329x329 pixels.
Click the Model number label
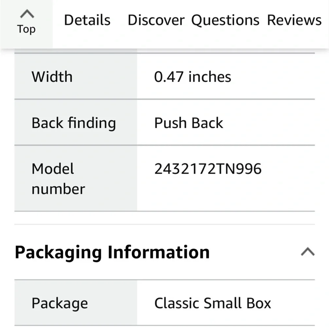[58, 179]
